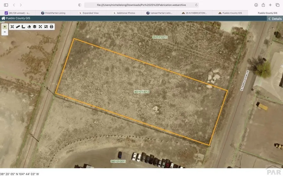
Task: Click the zoom in plus button
Action: click(4, 27)
